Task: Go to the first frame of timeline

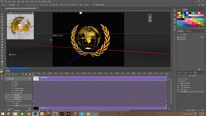Action: pyautogui.click(x=6, y=74)
